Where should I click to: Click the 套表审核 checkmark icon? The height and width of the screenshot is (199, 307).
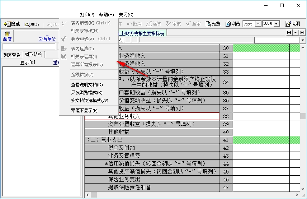click(x=64, y=39)
